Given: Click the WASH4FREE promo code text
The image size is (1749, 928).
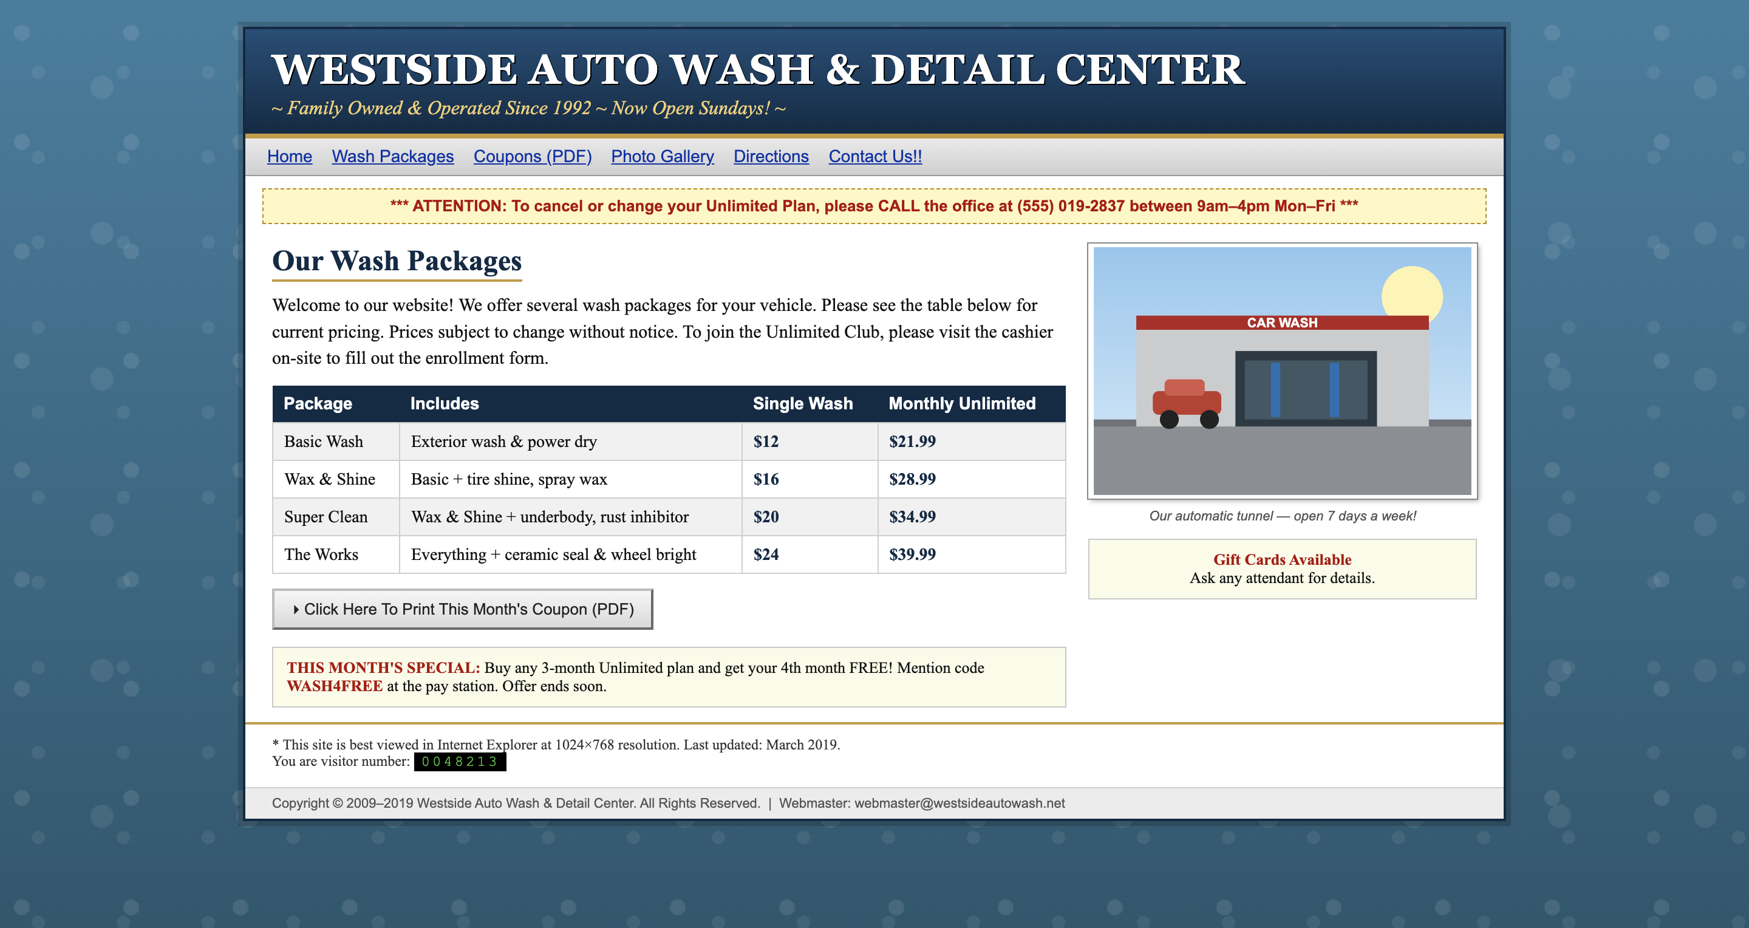Looking at the screenshot, I should 334,686.
